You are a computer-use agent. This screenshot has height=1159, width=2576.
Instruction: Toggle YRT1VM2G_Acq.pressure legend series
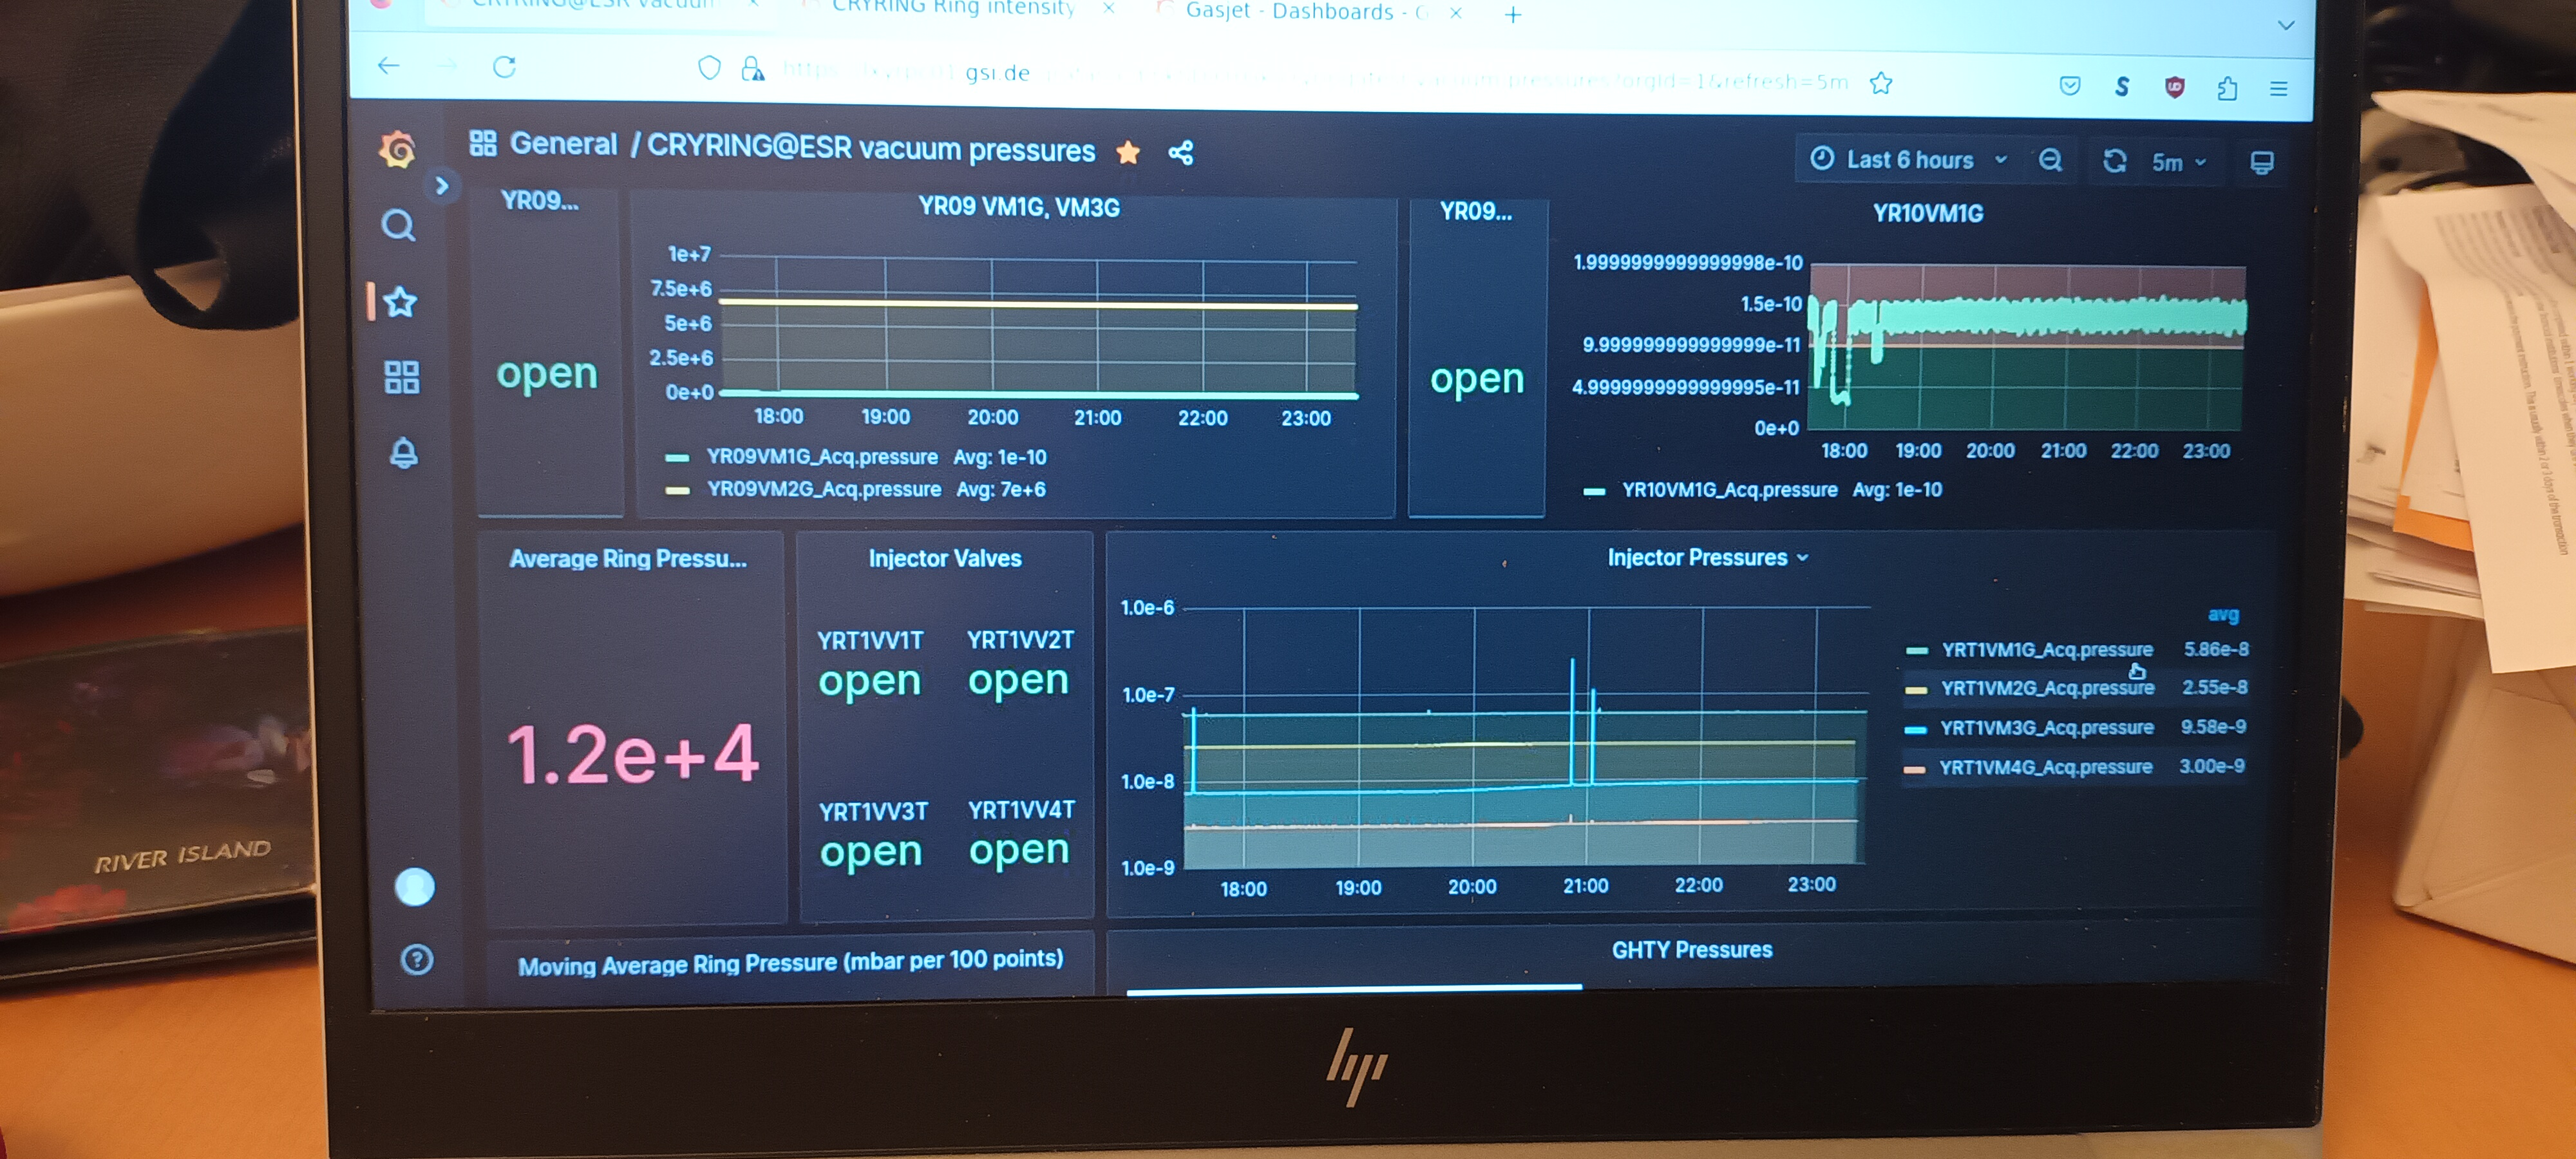[x=2047, y=689]
